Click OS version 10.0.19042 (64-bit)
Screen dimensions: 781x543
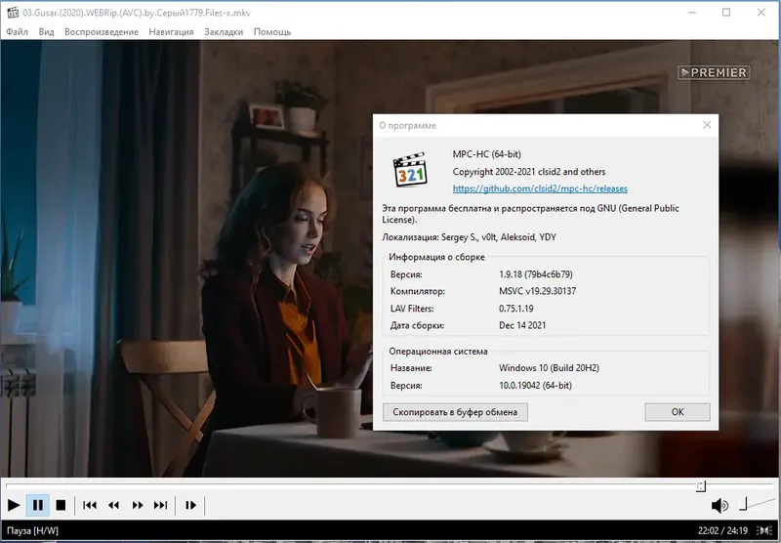pyautogui.click(x=535, y=385)
